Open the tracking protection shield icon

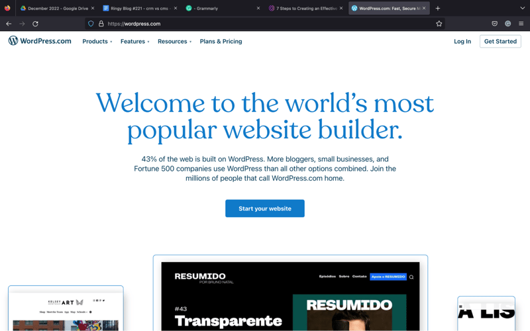(91, 24)
